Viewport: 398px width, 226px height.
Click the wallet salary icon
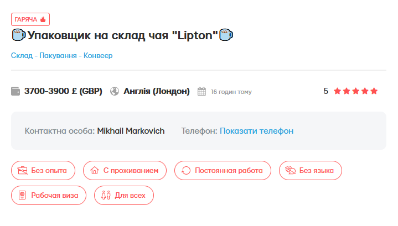pyautogui.click(x=15, y=91)
